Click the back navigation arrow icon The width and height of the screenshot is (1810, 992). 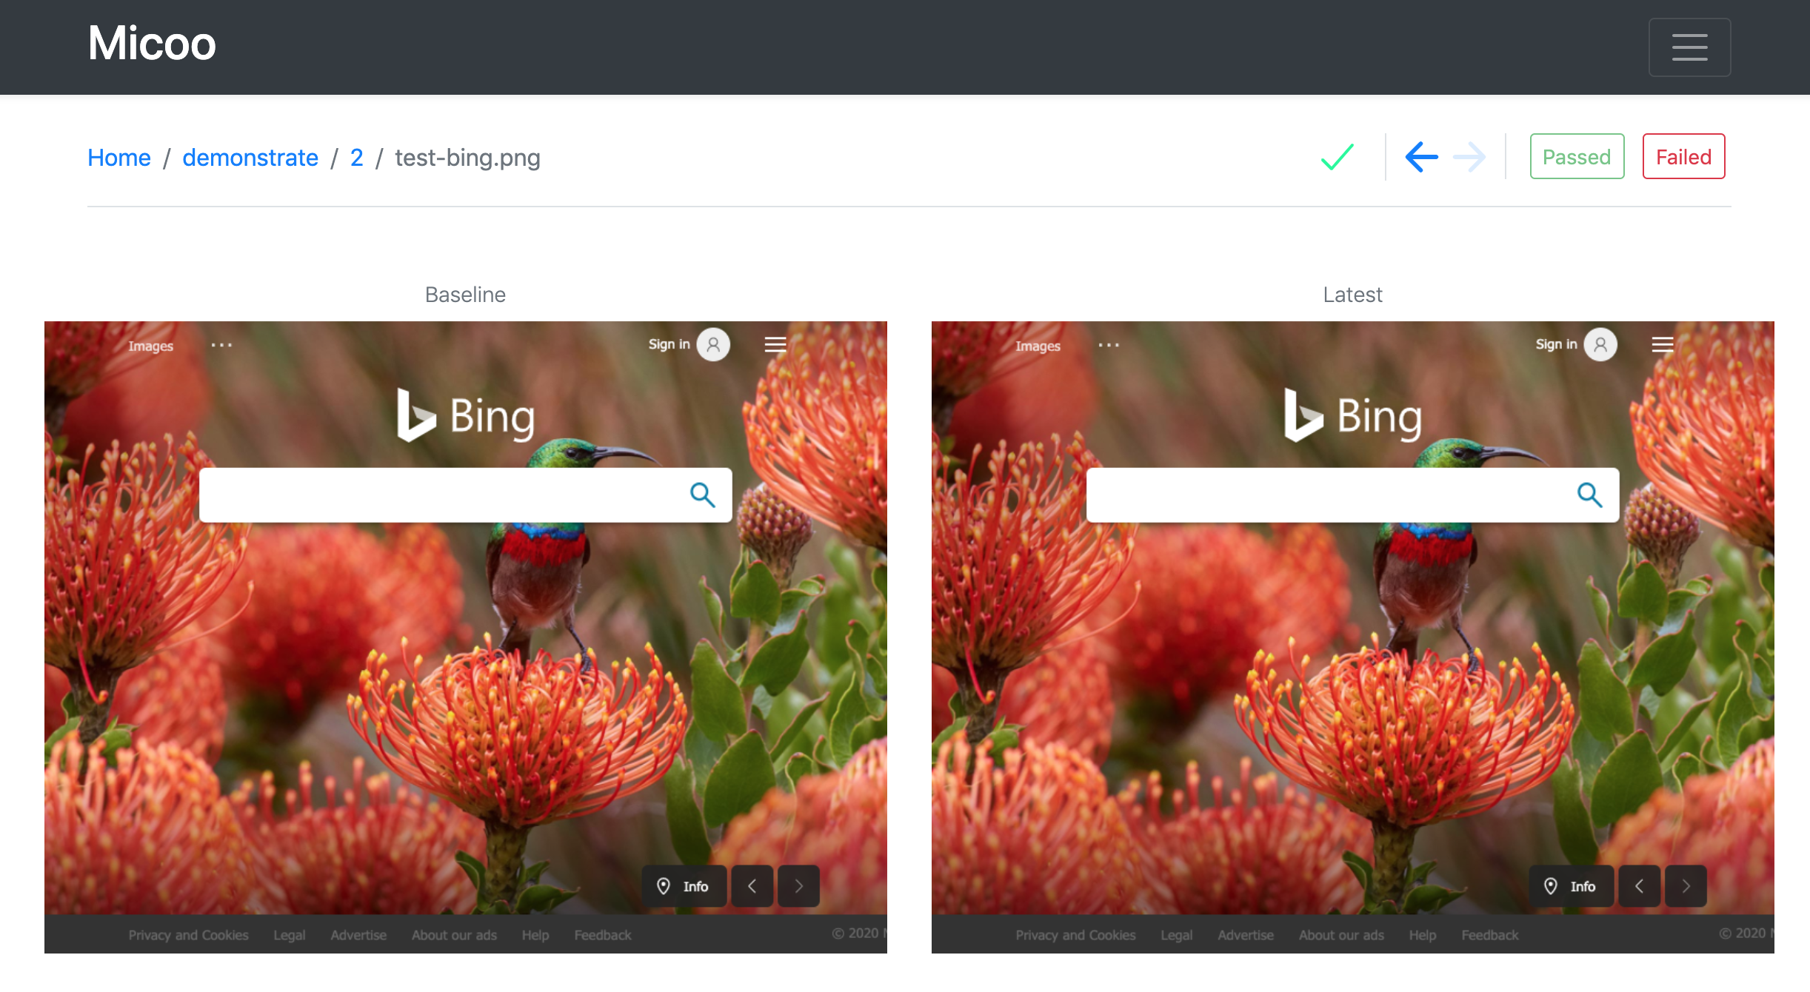[1421, 156]
